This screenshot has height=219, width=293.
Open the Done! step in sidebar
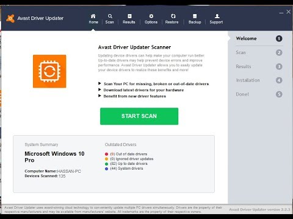pos(242,94)
